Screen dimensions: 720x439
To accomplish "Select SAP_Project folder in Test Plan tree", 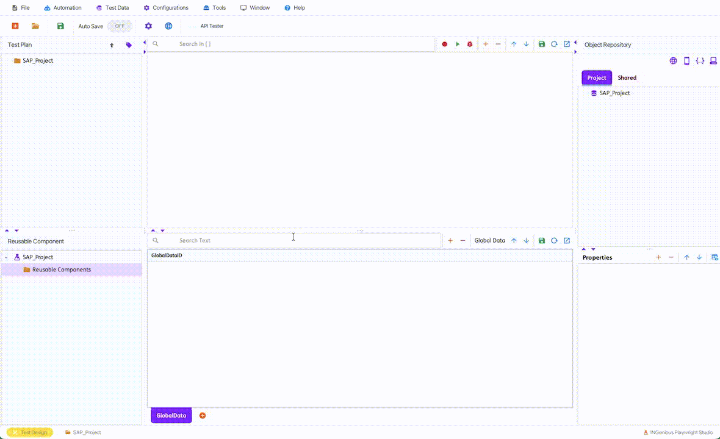I will [34, 60].
